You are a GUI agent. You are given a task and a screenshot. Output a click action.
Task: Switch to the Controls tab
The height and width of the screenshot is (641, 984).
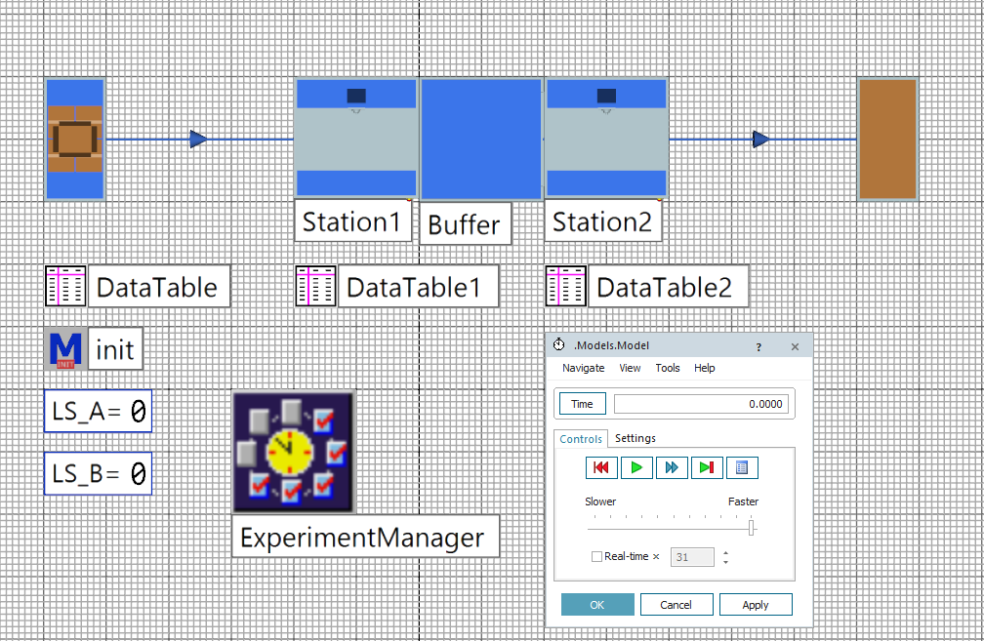581,439
